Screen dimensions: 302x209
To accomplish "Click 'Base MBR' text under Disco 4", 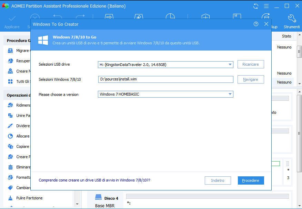I will (105, 206).
